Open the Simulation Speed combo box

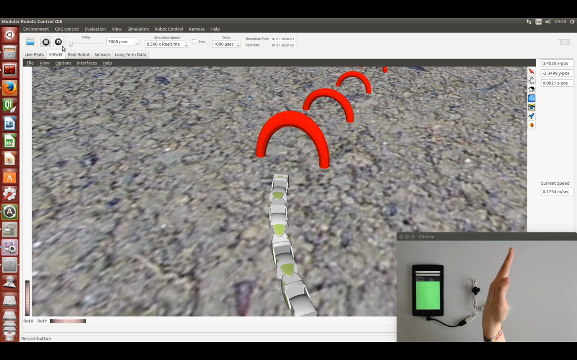(x=167, y=44)
